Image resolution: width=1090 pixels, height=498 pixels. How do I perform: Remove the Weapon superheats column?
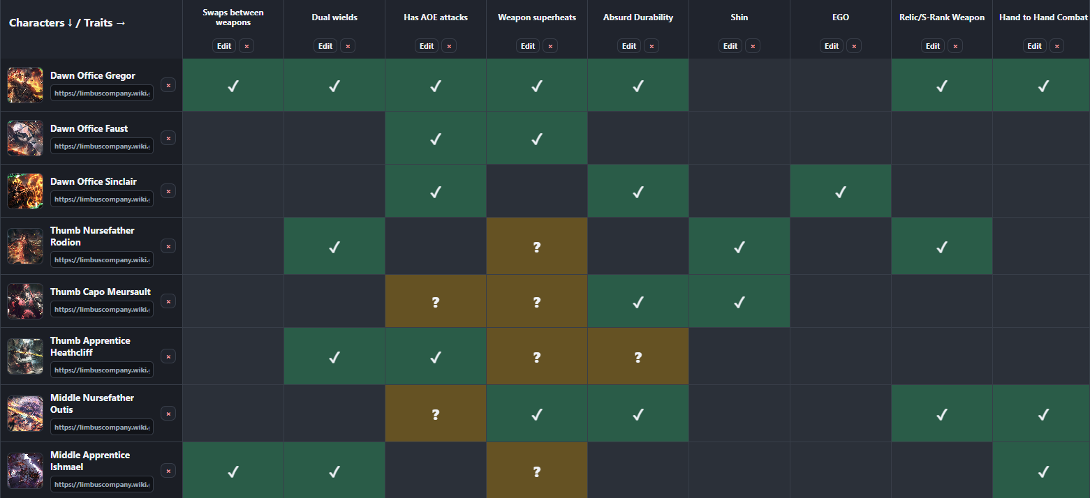point(550,46)
